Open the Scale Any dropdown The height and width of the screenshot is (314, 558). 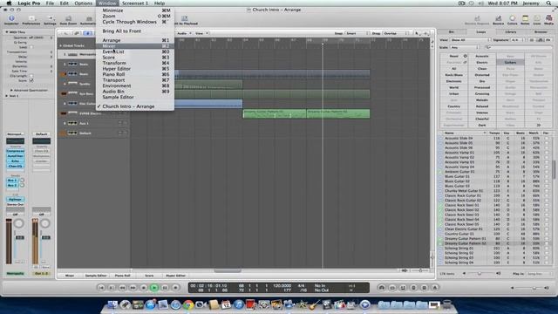point(464,47)
